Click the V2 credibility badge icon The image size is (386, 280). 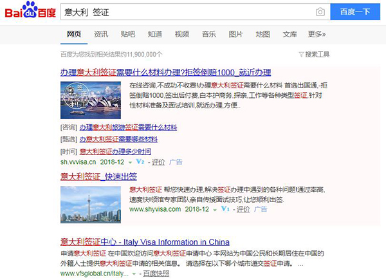coord(141,162)
